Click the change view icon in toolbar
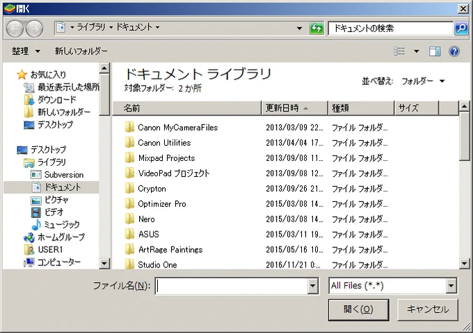Image resolution: width=473 pixels, height=333 pixels. [x=399, y=52]
